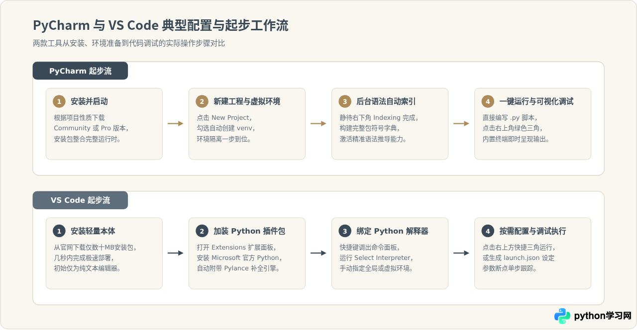Click the line 自动附带 Pylance 补全引擎
Screen dimensions: 637x330
238,268
